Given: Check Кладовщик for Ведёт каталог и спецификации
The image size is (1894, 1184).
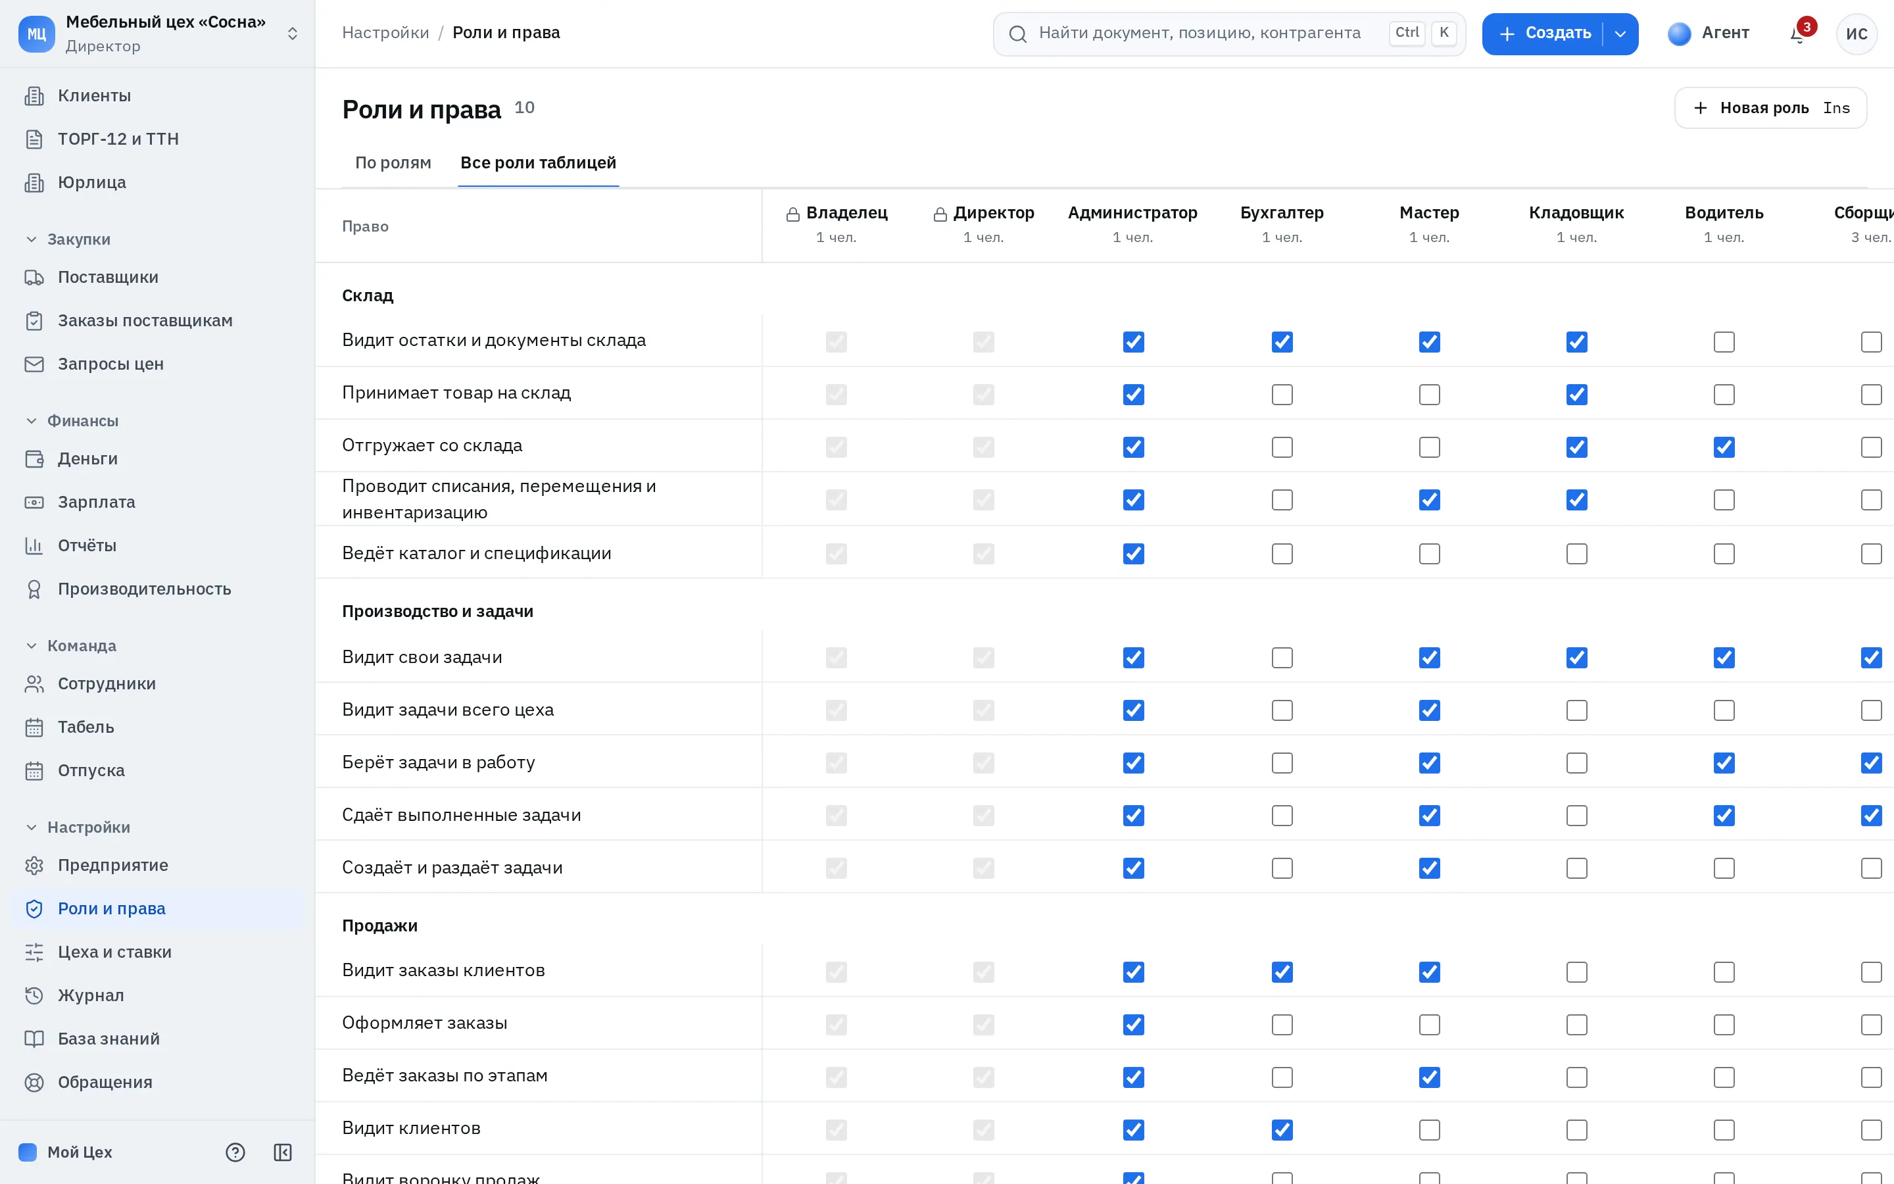Looking at the screenshot, I should [1577, 554].
